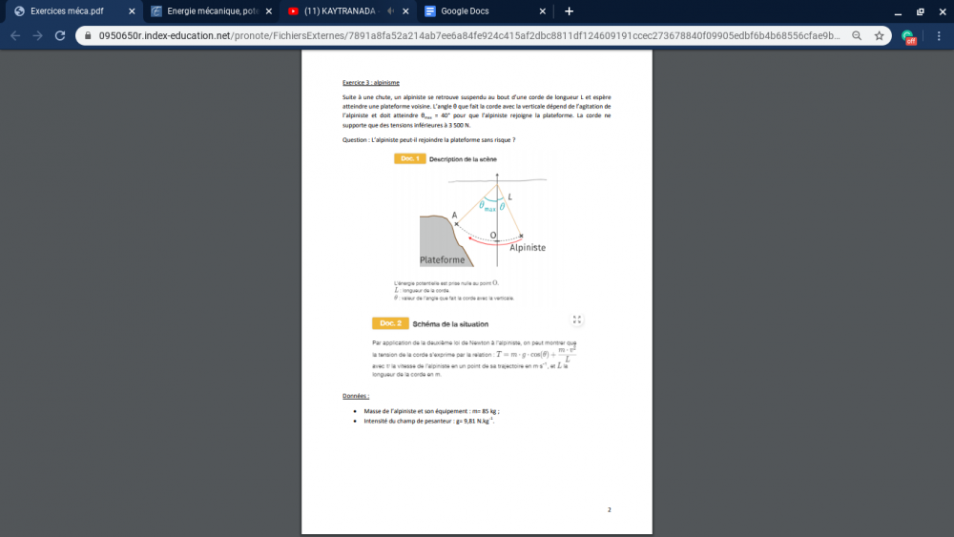954x537 pixels.
Task: Click the orange 'Doc. 2' label
Action: pyautogui.click(x=390, y=323)
